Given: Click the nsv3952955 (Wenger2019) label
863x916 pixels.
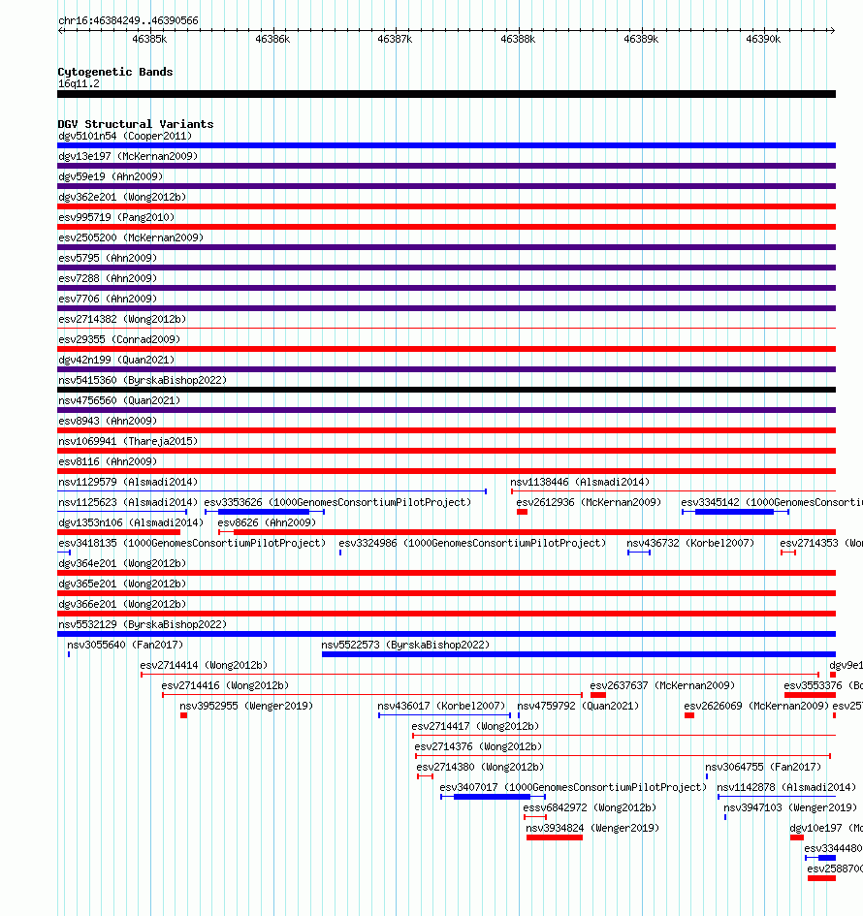Looking at the screenshot, I should coord(246,707).
